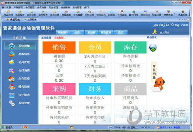Click the pink 采购 tile
193x132 pixels.
pyautogui.click(x=59, y=89)
